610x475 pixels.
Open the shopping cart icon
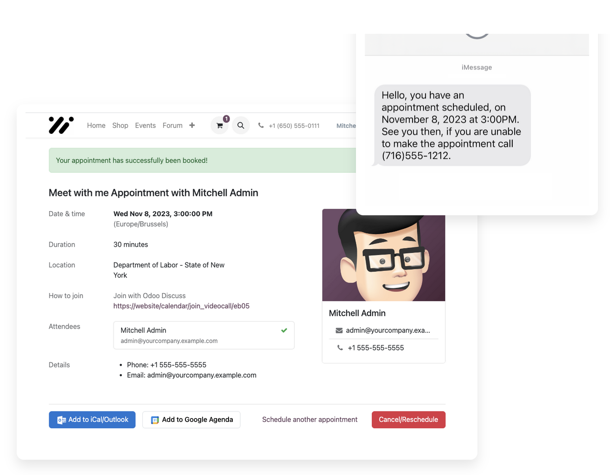pos(220,125)
